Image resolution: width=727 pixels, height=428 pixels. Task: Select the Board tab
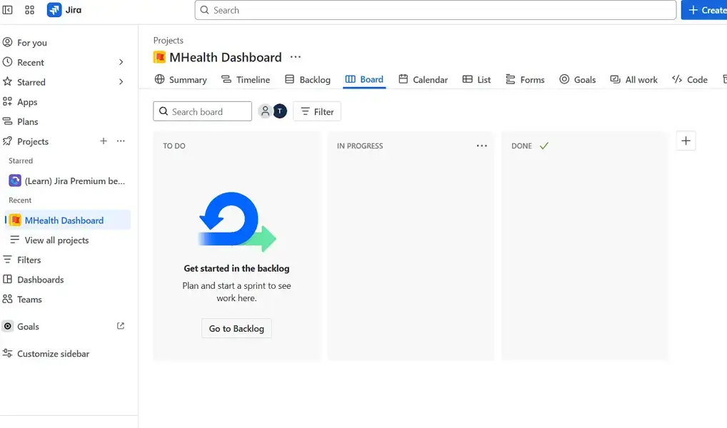(x=364, y=80)
